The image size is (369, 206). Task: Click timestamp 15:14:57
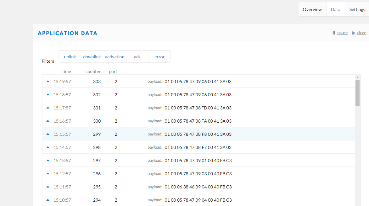click(x=62, y=147)
